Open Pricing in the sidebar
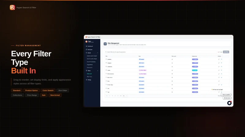Viewport: 245px width, 137px height. pos(89,80)
